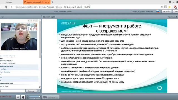The width and height of the screenshot is (178, 100).
Task: Toggle the microphone button
Action: pyautogui.click(x=18, y=97)
